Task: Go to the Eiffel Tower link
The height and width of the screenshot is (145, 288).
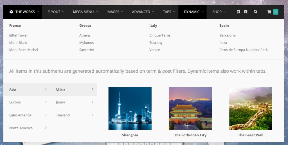Action: [x=19, y=35]
